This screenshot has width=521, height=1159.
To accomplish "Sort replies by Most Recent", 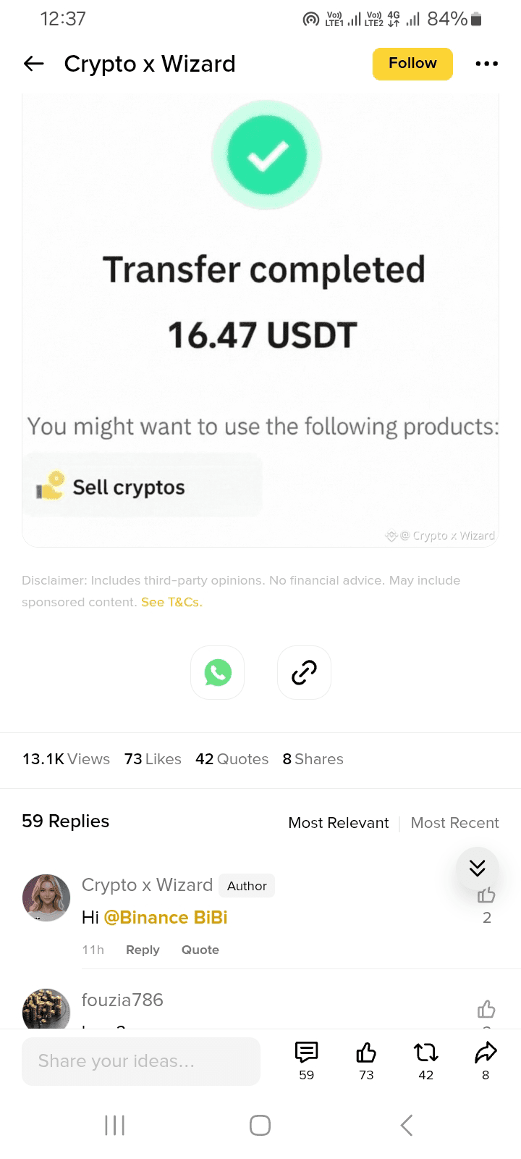I will [x=454, y=823].
